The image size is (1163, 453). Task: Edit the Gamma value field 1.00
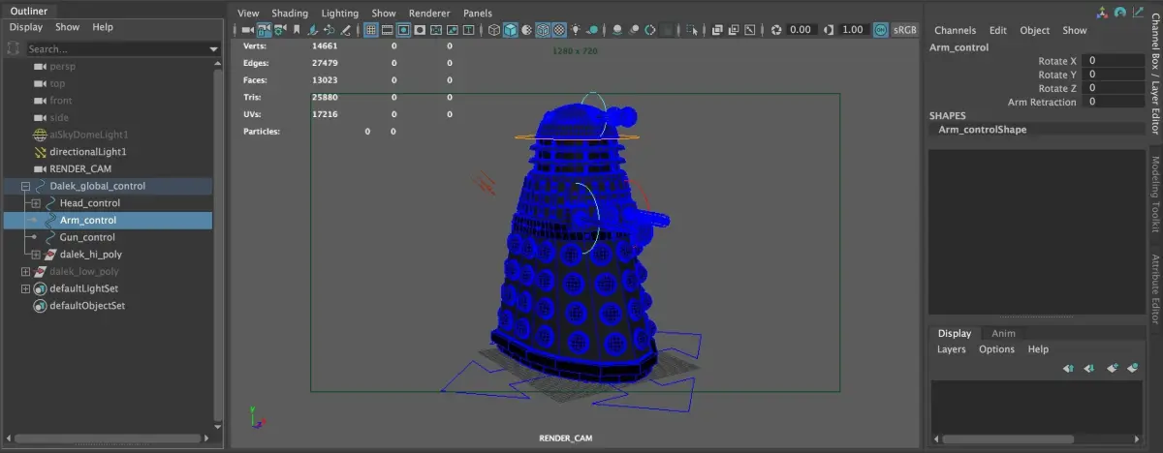pyautogui.click(x=853, y=30)
